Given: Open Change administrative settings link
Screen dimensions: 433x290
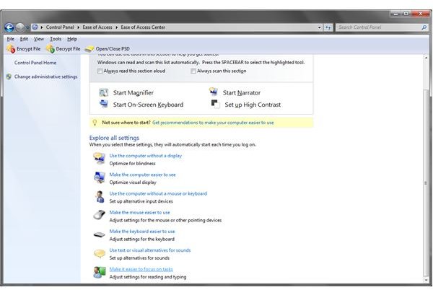Looking at the screenshot, I should [46, 76].
